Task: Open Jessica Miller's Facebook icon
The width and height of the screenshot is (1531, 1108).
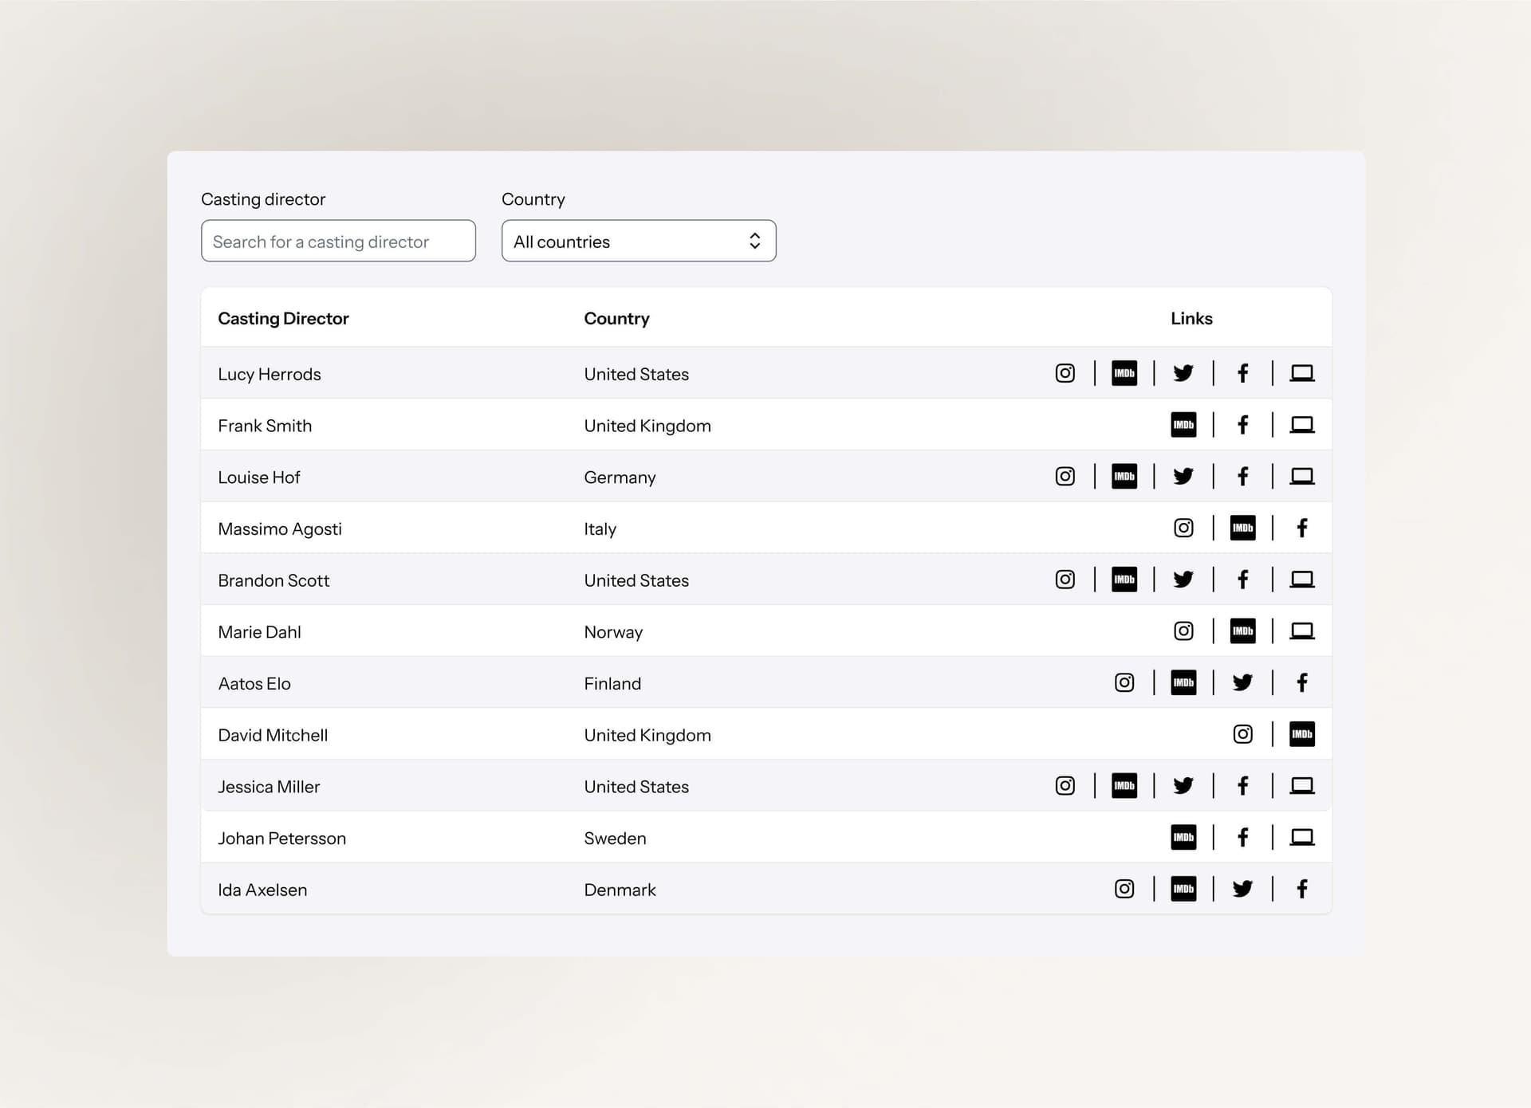Action: click(1242, 786)
